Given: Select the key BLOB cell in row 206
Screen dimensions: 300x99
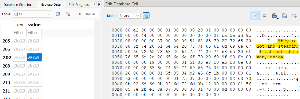Looking at the screenshot, I should click(x=20, y=49).
